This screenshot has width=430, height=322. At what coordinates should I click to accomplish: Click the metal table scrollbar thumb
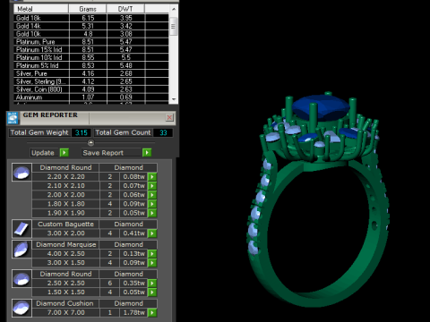(174, 26)
